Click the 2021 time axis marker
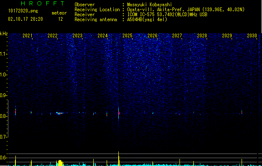The width and height of the screenshot is (262, 166). coord(27,35)
